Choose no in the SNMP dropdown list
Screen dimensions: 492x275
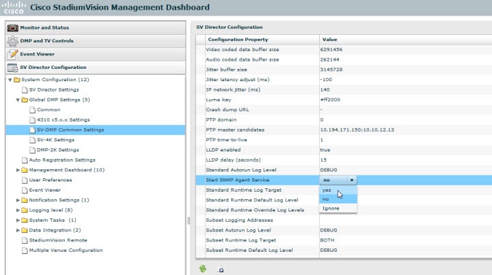tap(338, 199)
